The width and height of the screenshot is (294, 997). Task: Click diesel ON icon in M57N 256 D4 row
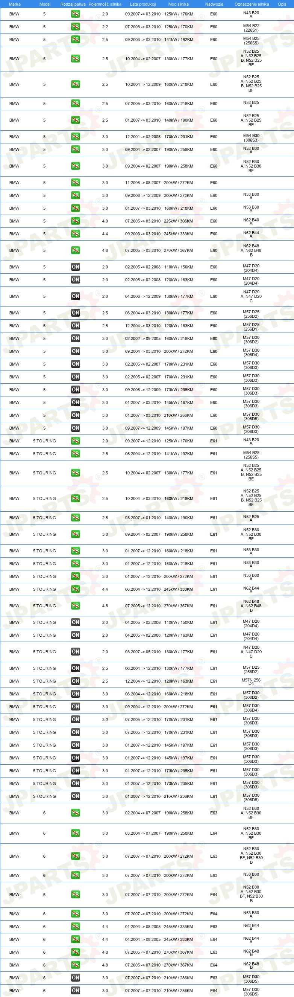pos(75,681)
